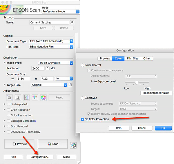The image size is (174, 164).
Task: Switch to the Color tab
Action: coord(118,59)
